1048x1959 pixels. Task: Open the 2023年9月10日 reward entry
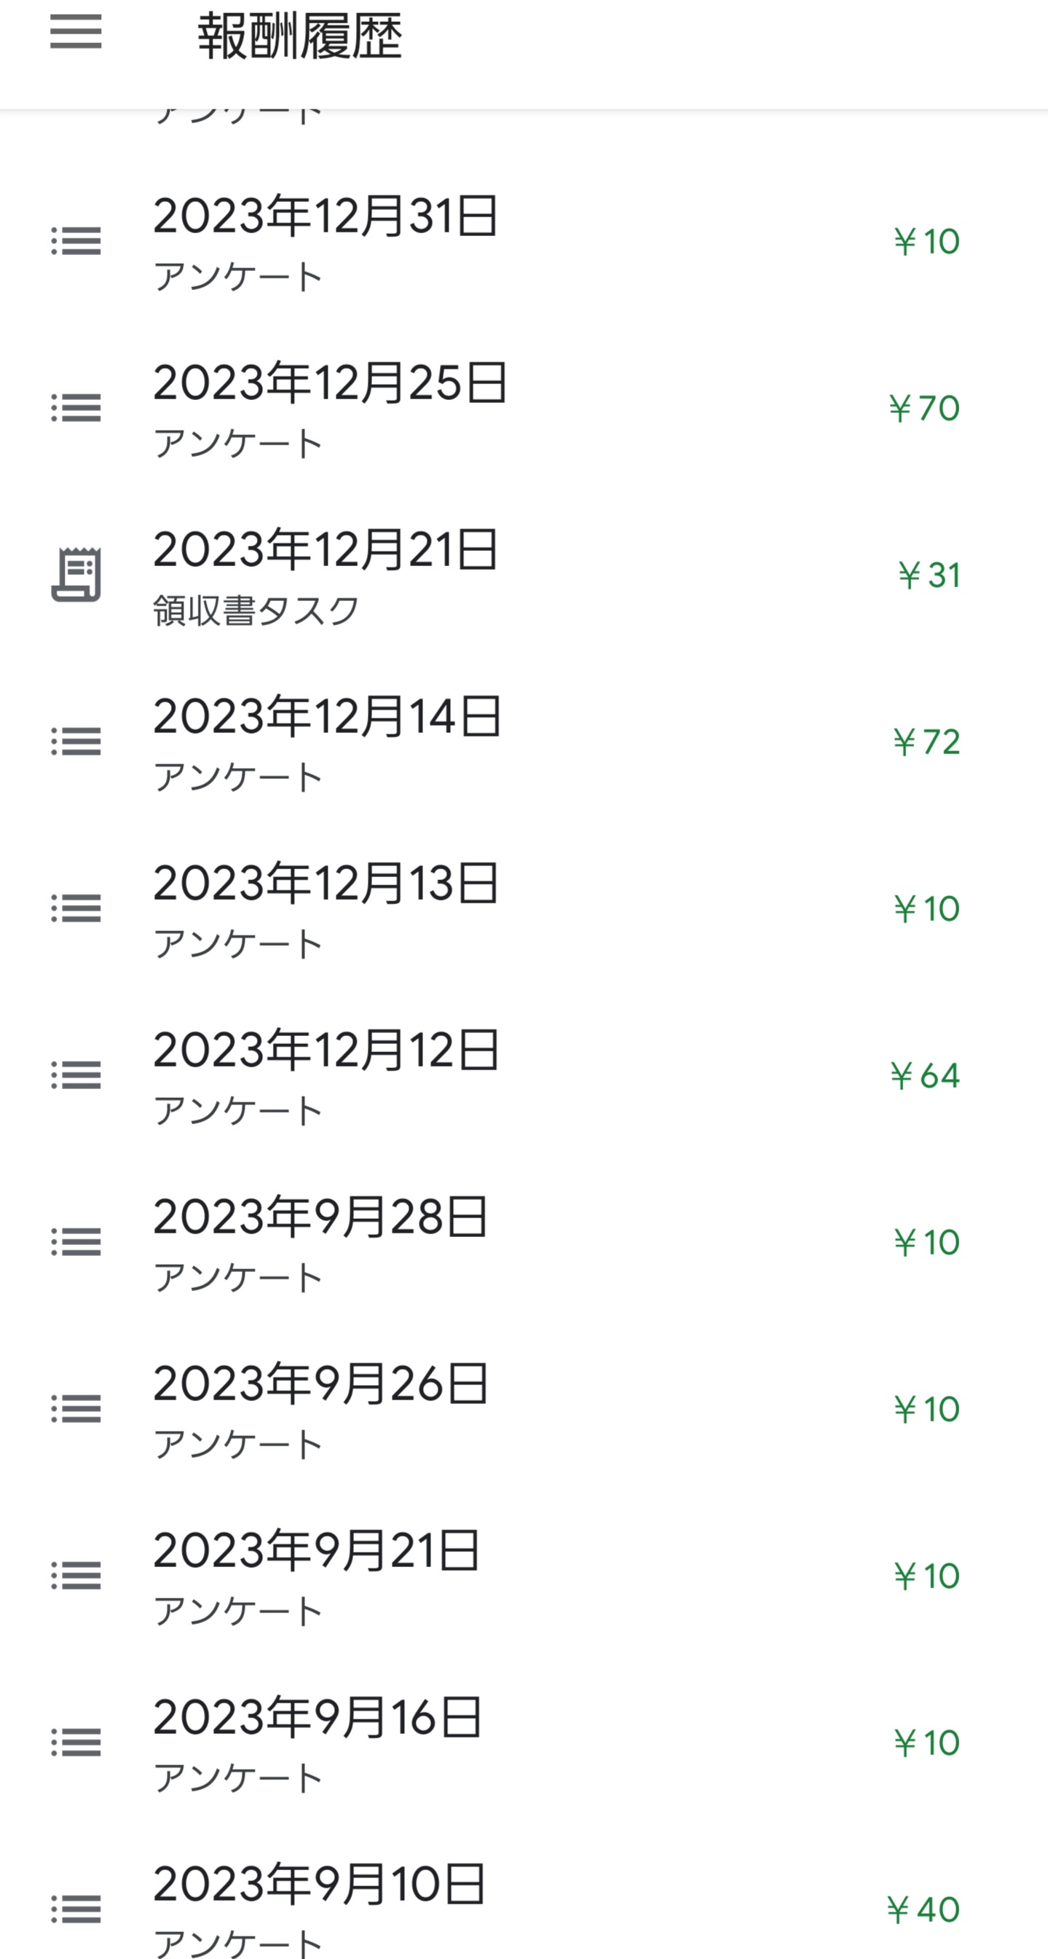[x=319, y=1885]
